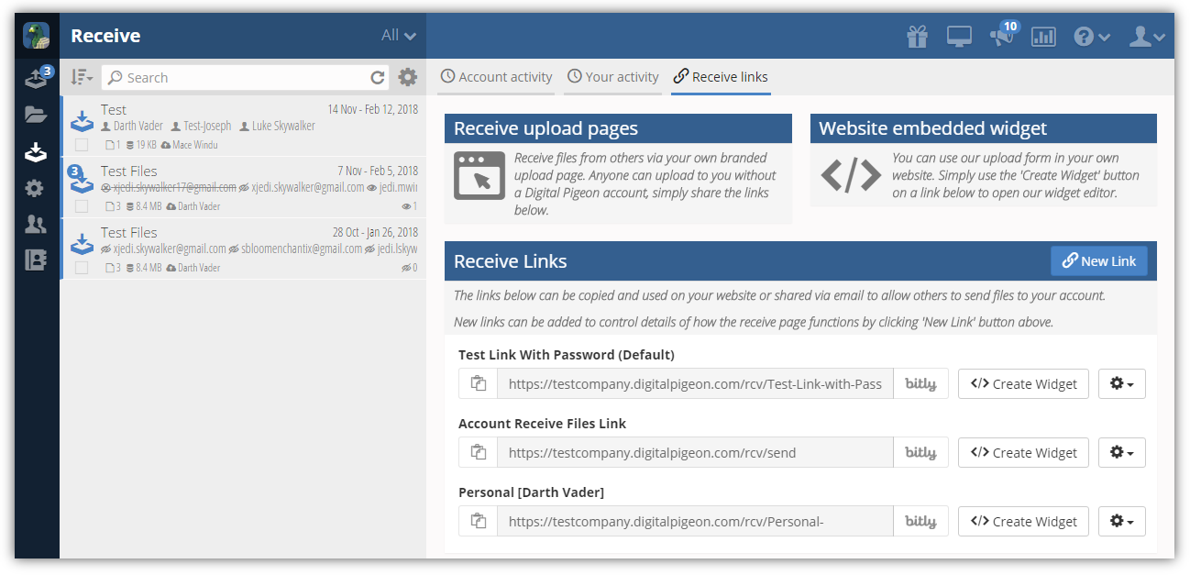1190x575 pixels.
Task: Open announcements megaphone with badge 10
Action: coord(1004,34)
